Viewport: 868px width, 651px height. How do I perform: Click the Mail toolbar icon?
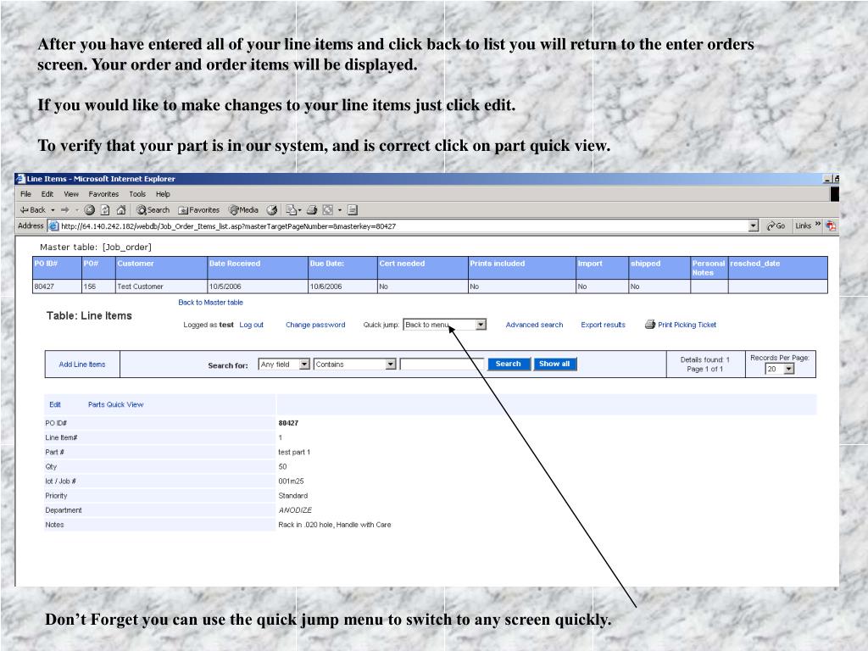click(292, 210)
